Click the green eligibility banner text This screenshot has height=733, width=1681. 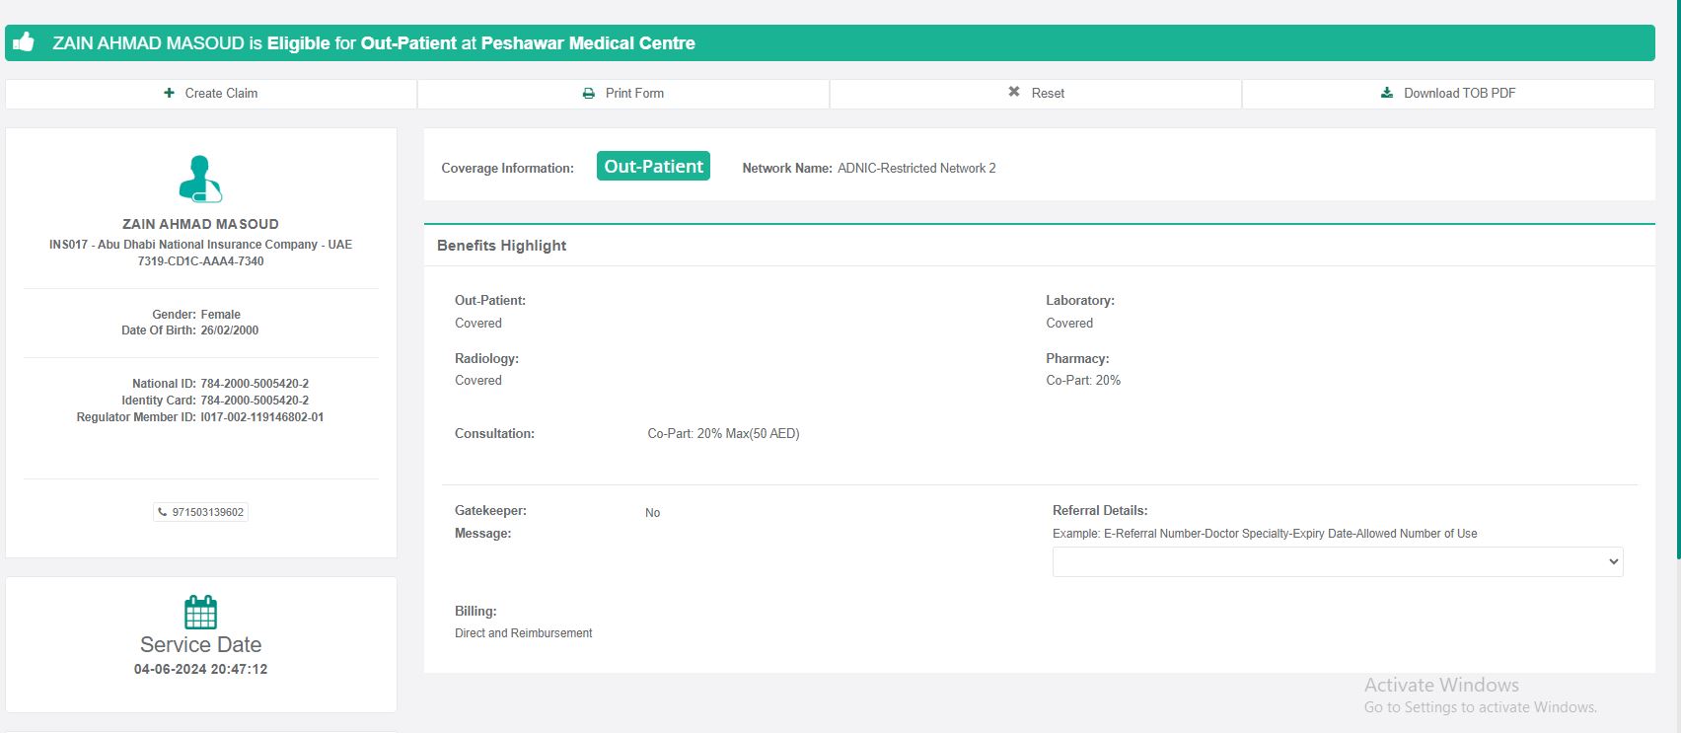coord(374,43)
